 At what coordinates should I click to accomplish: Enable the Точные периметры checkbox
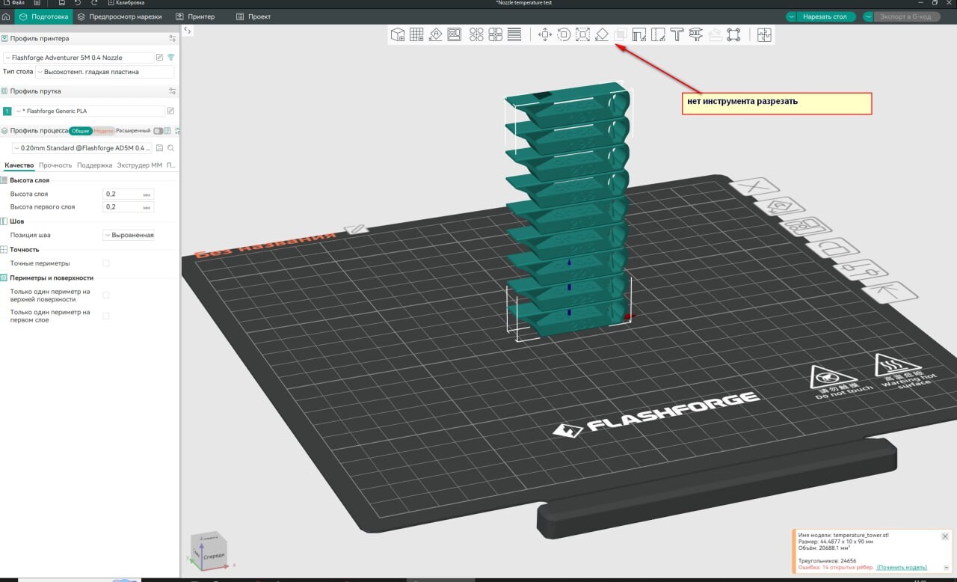[105, 263]
